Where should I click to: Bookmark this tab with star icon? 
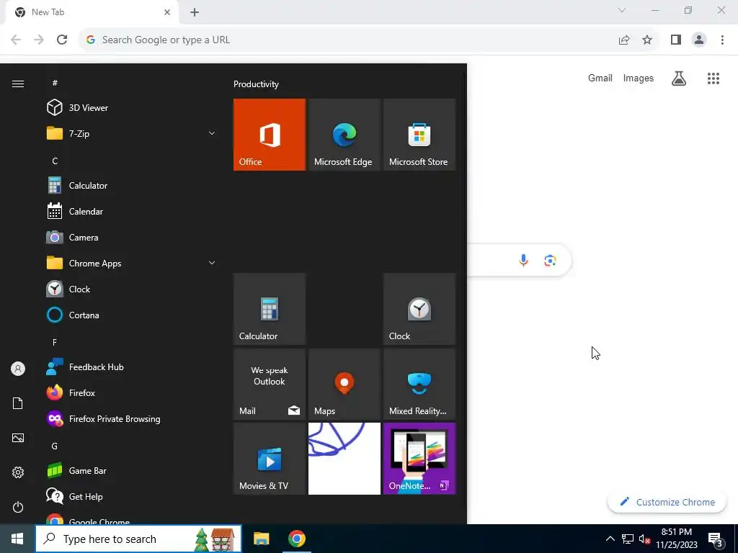coord(647,40)
